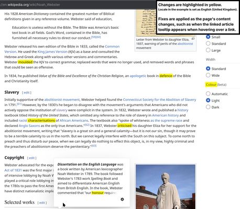Open the tooltip preview settings gear
The image size is (240, 209).
click(122, 199)
